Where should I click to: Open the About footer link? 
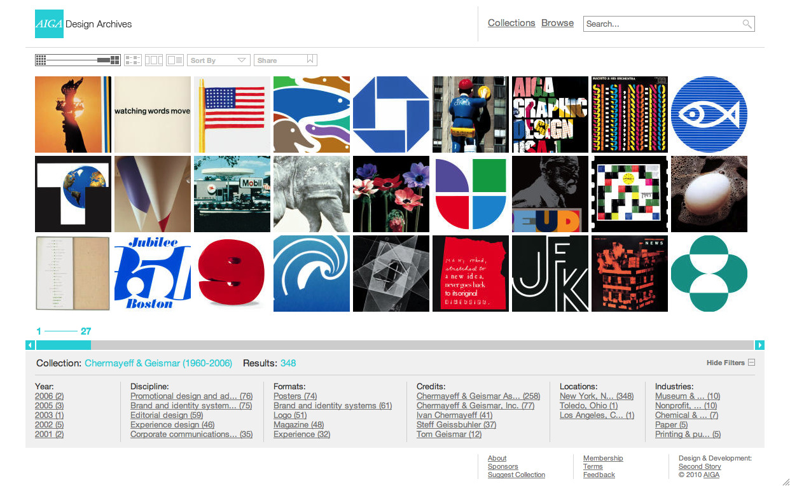click(x=497, y=458)
